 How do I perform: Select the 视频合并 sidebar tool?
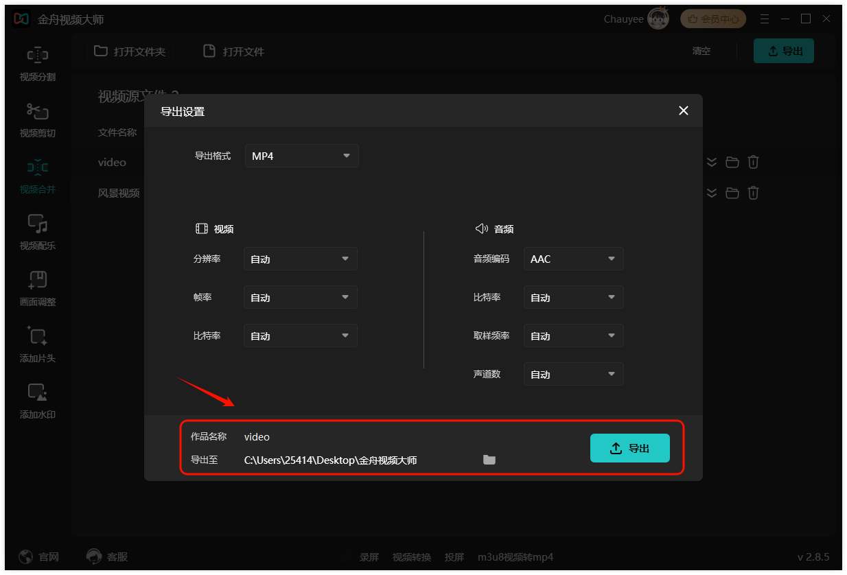[x=37, y=176]
